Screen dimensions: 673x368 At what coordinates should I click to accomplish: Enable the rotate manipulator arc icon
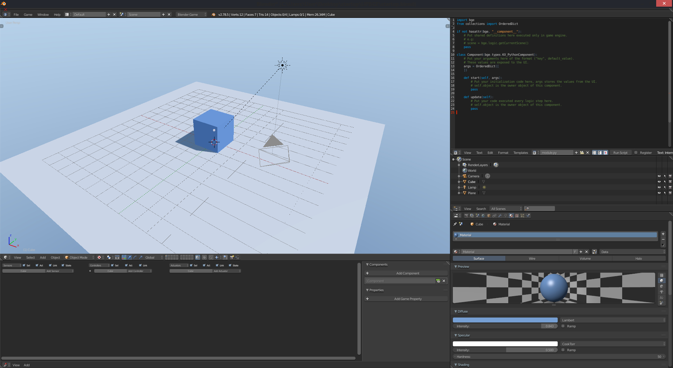coord(135,257)
